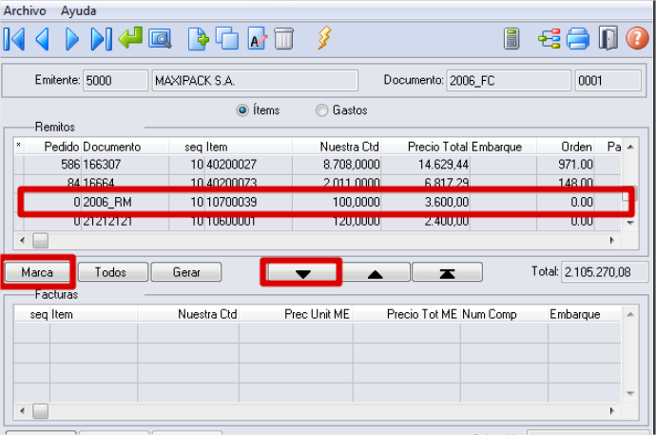This screenshot has width=656, height=435.
Task: Click the hierarchy diagram icon
Action: 550,38
